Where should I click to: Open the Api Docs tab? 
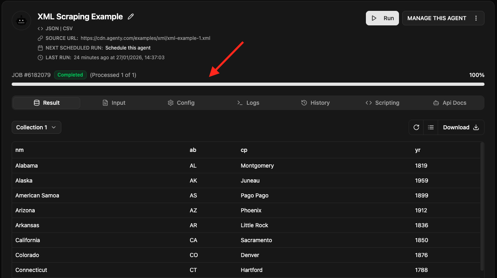[449, 103]
